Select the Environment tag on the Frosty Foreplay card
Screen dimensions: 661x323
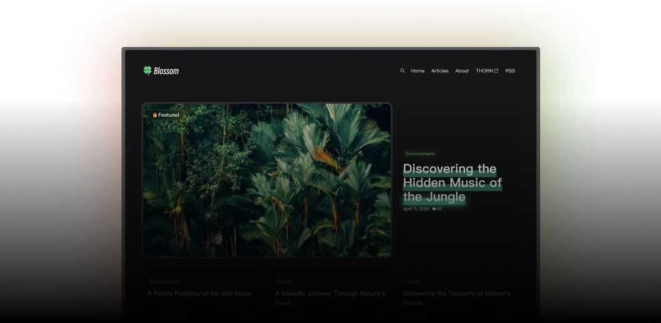click(165, 281)
